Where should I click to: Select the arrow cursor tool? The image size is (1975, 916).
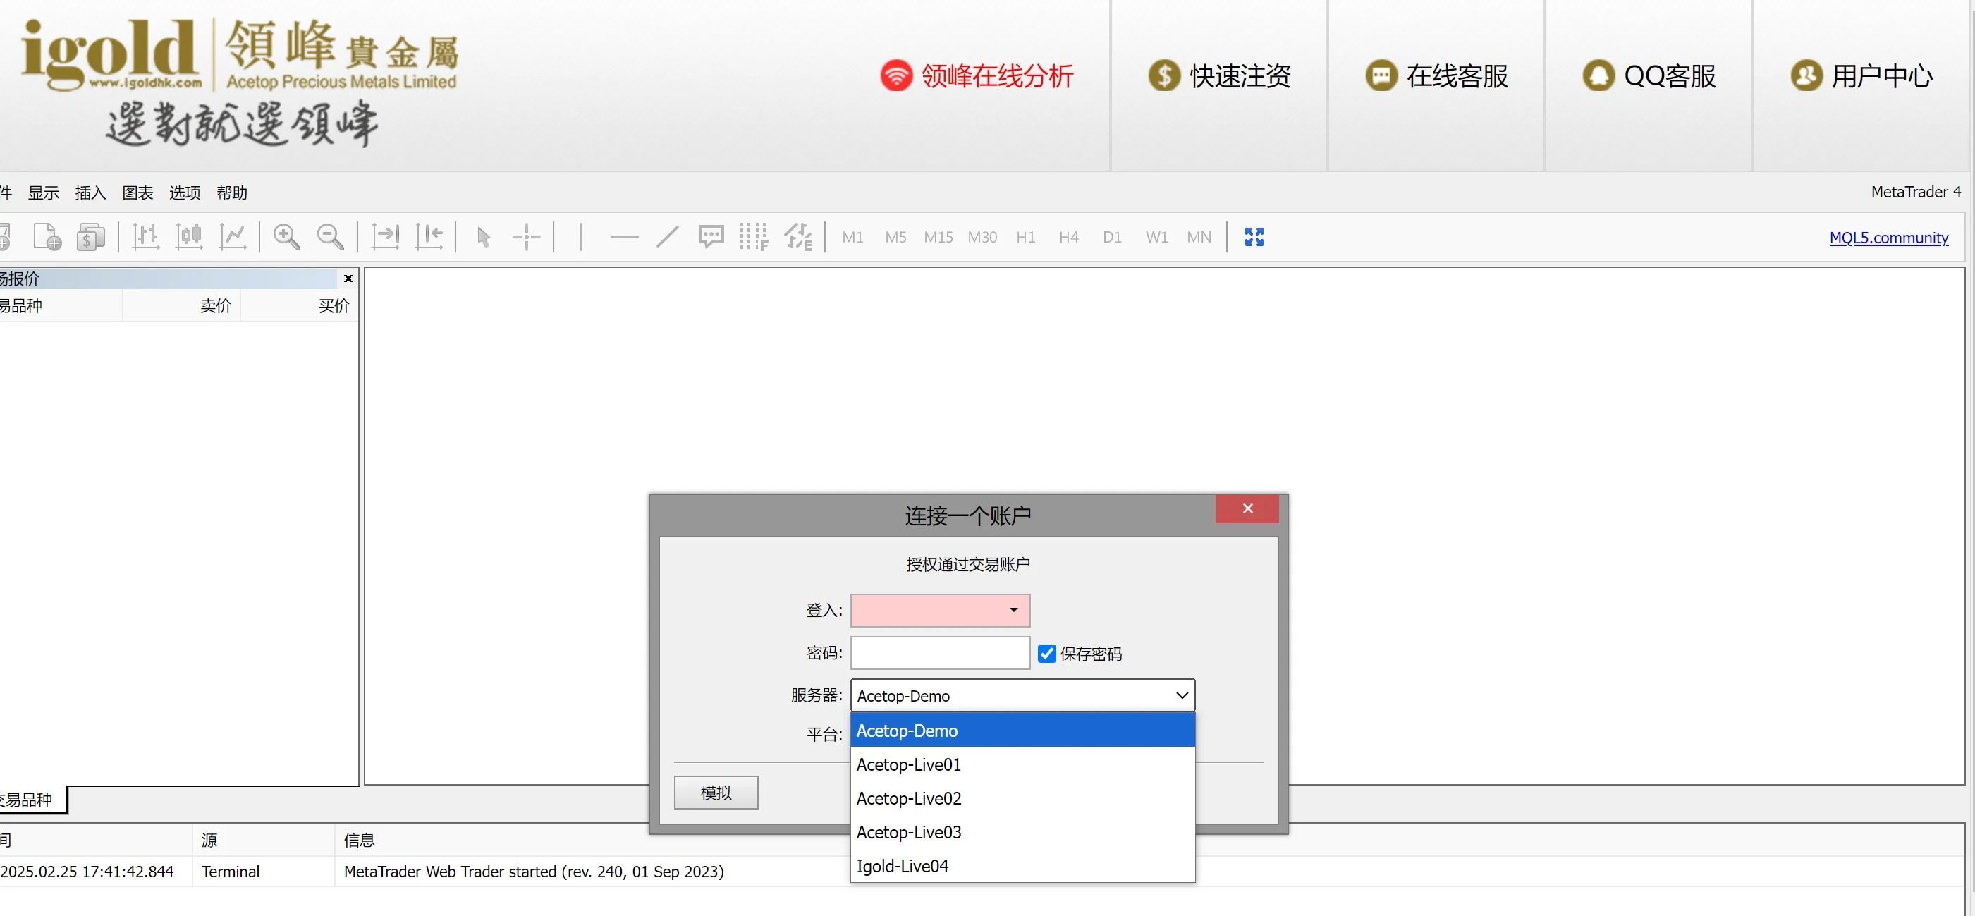pyautogui.click(x=483, y=237)
